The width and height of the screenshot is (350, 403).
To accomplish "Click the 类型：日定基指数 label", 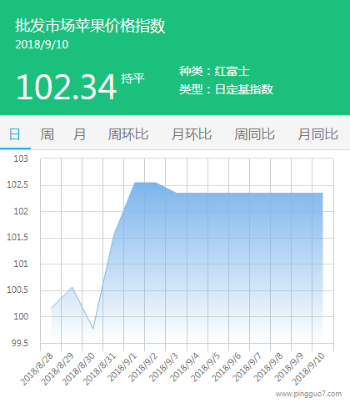I will 226,89.
